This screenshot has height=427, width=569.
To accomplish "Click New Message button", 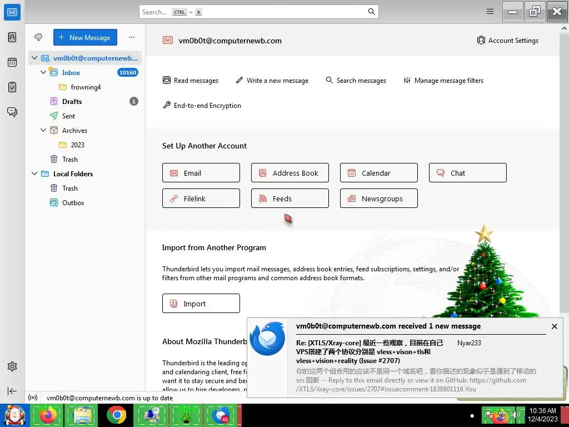I will coord(85,37).
